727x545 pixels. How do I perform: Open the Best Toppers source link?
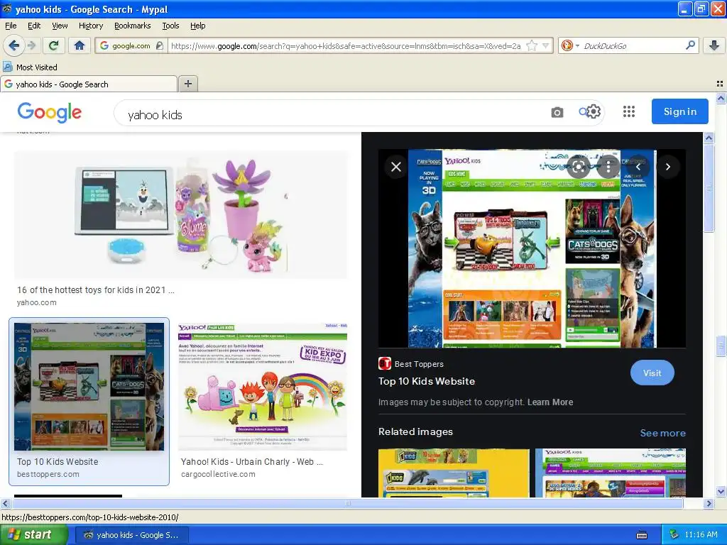coord(411,364)
